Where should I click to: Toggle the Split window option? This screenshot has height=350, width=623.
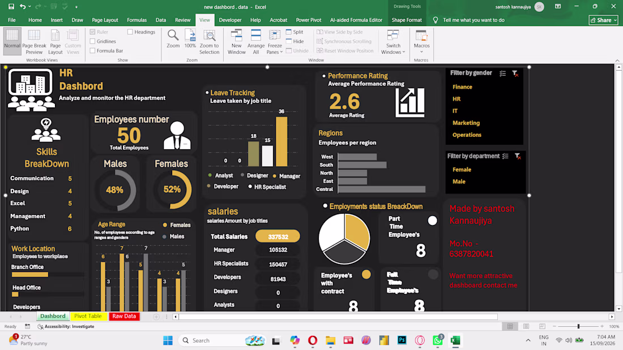[295, 32]
